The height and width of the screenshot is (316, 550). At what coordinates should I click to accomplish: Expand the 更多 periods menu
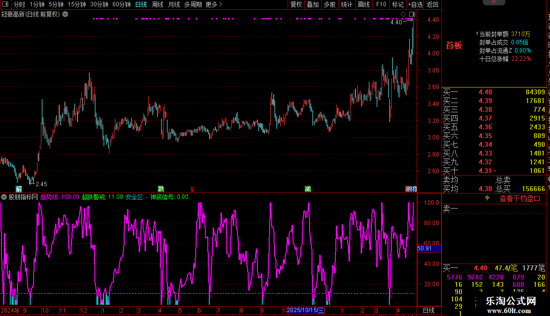coord(214,4)
